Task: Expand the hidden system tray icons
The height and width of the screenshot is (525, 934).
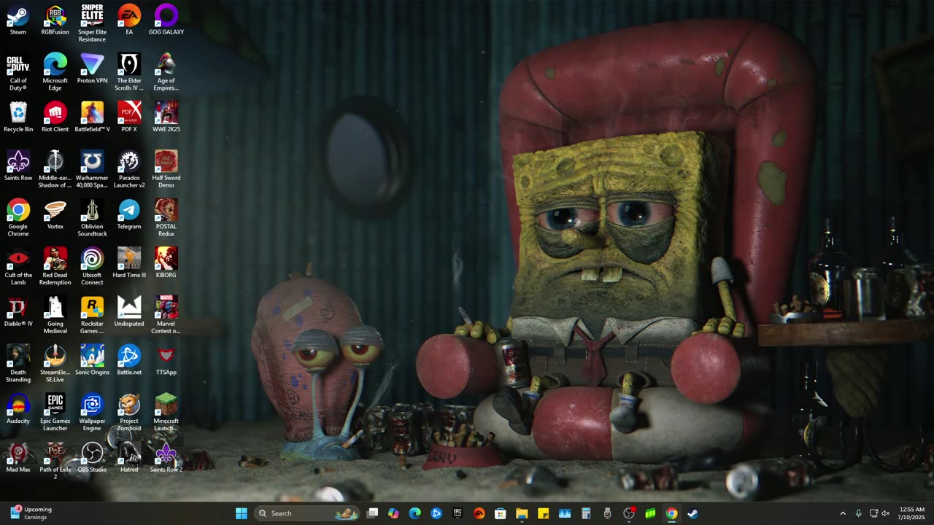Action: [843, 513]
